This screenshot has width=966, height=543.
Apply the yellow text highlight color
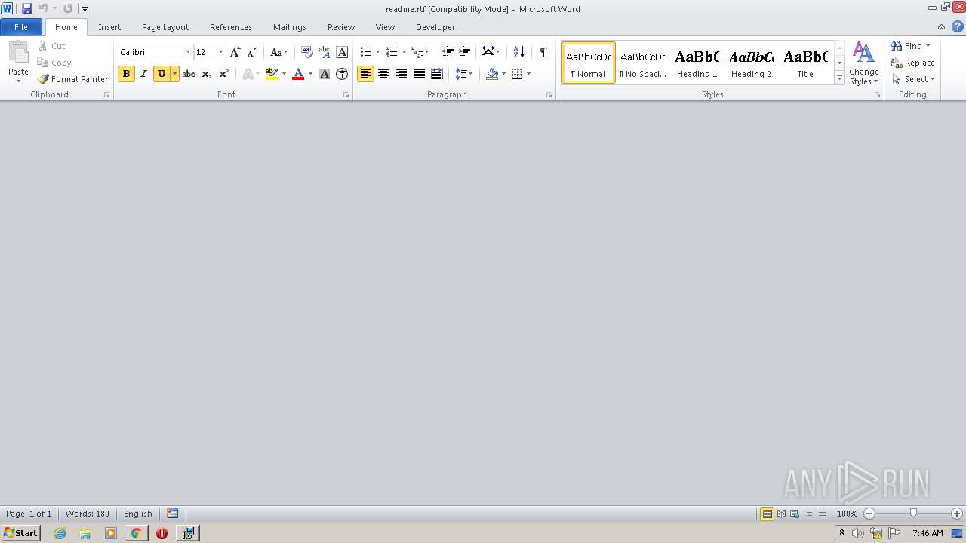pyautogui.click(x=272, y=74)
